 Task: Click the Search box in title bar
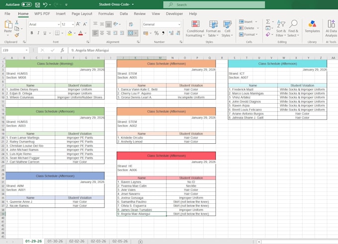point(214,4)
